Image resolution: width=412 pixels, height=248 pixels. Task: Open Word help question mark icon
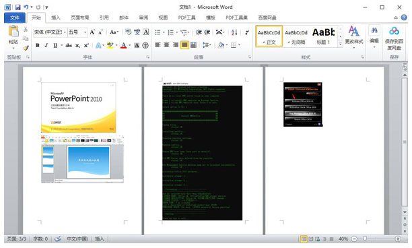pos(404,18)
